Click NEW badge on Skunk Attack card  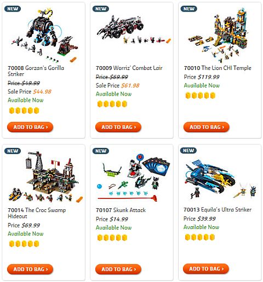101,151
